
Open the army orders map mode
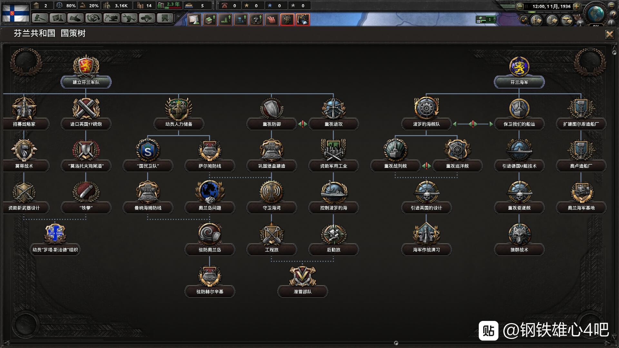pyautogui.click(x=536, y=20)
